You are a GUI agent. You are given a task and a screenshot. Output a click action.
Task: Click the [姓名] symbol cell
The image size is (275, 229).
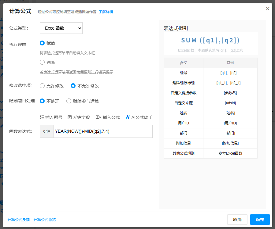pyautogui.click(x=230, y=113)
